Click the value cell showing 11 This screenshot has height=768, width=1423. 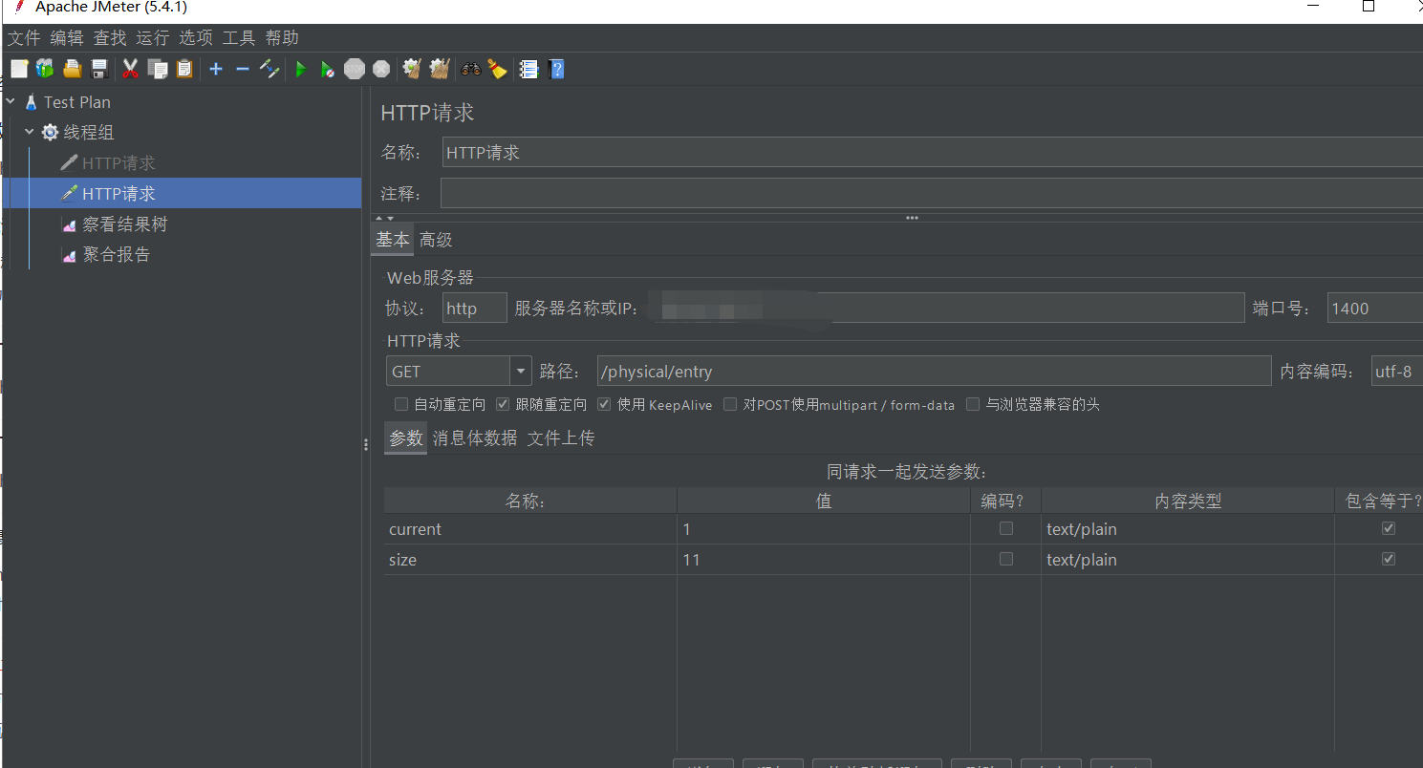(x=823, y=560)
